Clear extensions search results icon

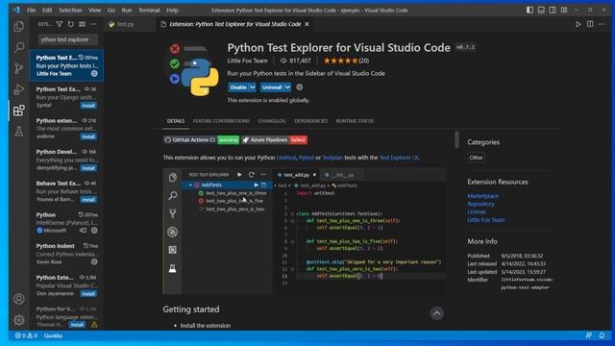[x=82, y=24]
